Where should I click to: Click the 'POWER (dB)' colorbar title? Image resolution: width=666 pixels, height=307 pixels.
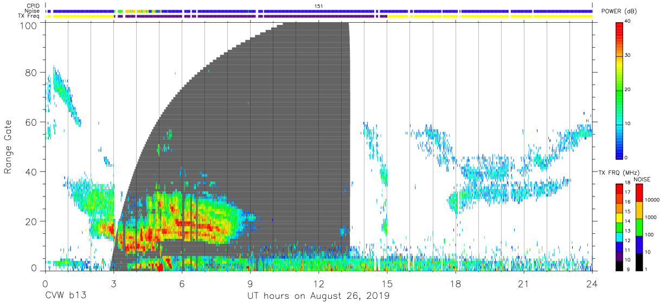619,11
